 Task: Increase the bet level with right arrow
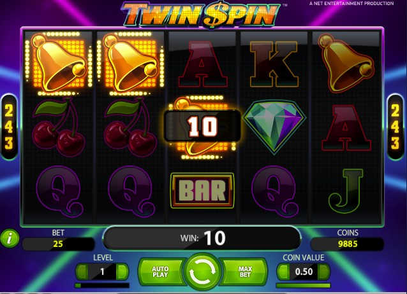click(122, 272)
